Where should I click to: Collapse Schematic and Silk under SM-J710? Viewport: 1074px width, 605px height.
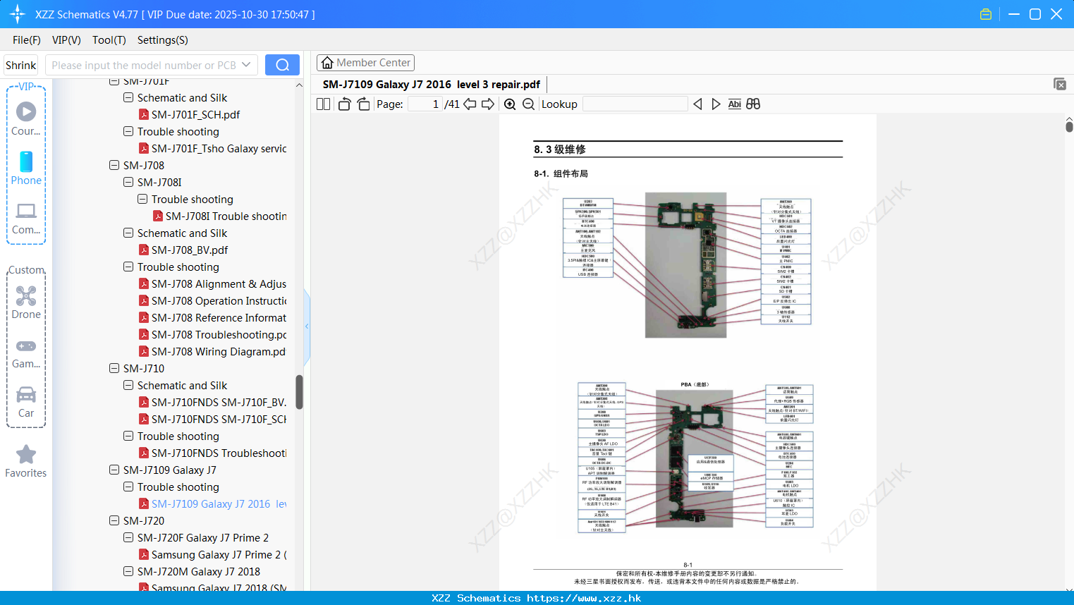(128, 385)
